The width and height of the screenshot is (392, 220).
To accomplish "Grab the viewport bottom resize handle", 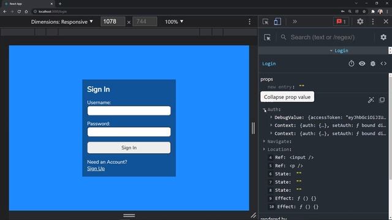I will pyautogui.click(x=129, y=215).
